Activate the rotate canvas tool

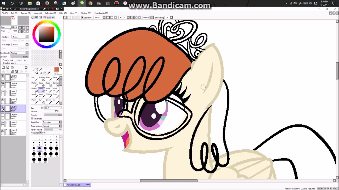tap(41, 73)
